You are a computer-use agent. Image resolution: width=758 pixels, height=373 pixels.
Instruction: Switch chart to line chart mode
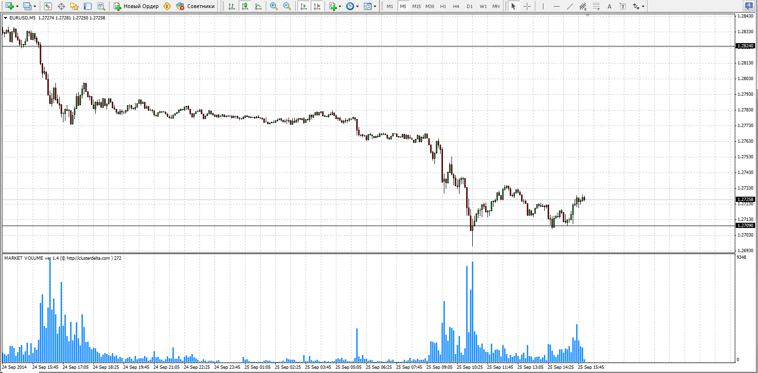pyautogui.click(x=258, y=6)
